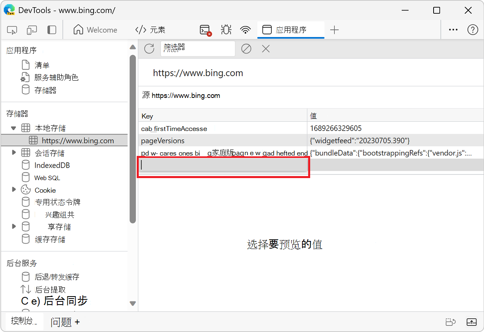Click the Key column header
The height and width of the screenshot is (332, 484).
point(223,116)
